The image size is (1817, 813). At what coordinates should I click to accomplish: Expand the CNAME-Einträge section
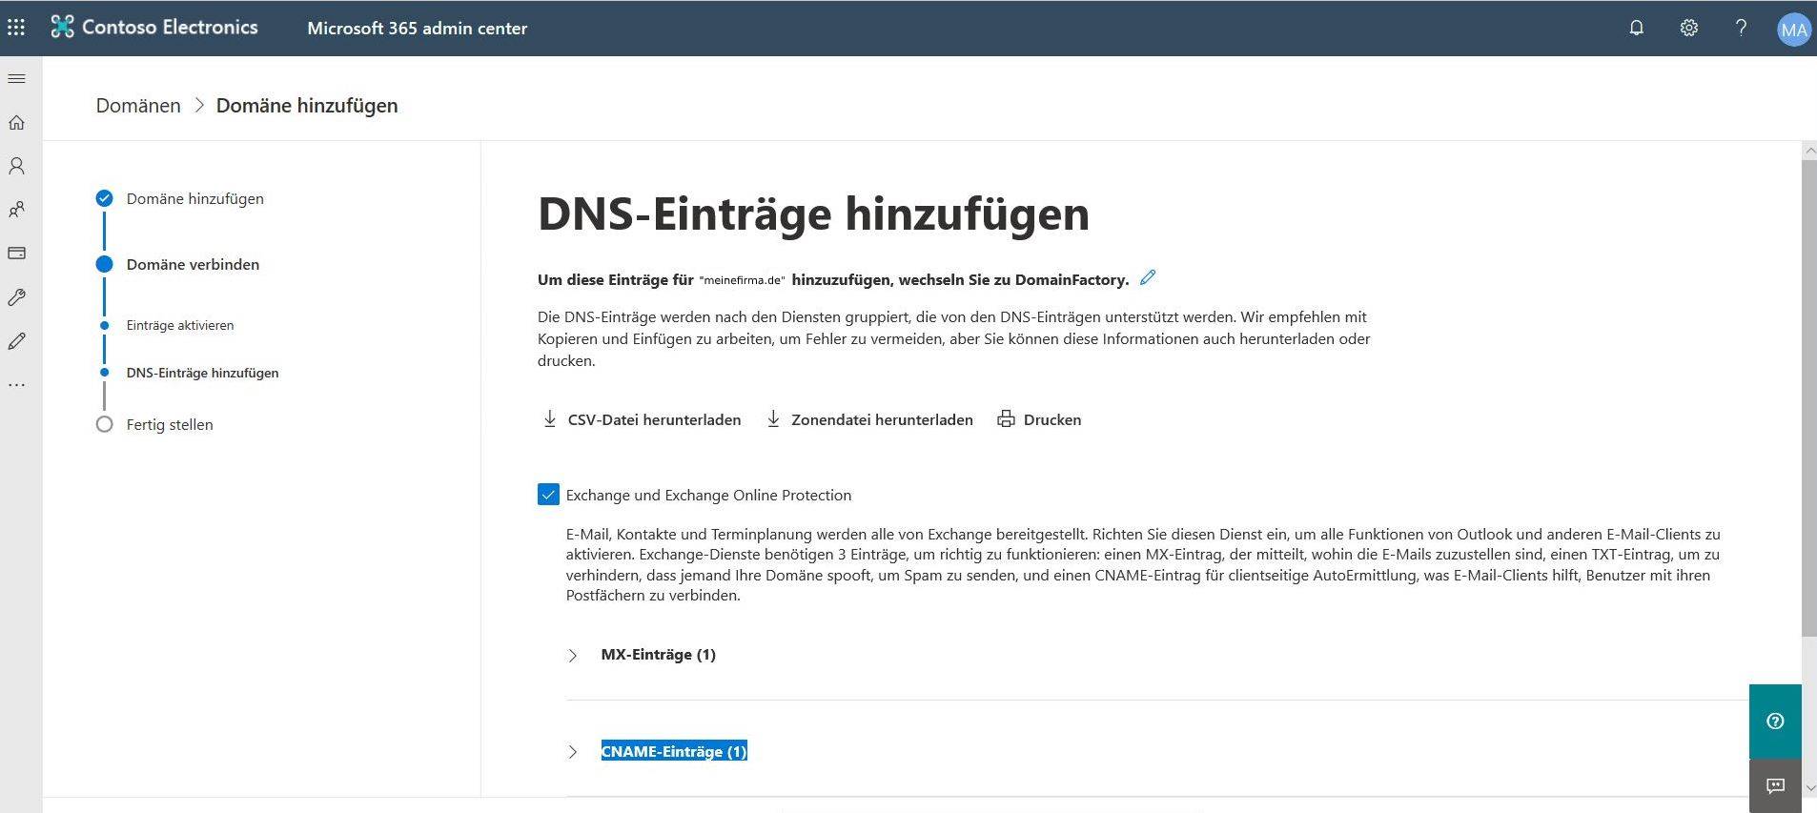(572, 752)
